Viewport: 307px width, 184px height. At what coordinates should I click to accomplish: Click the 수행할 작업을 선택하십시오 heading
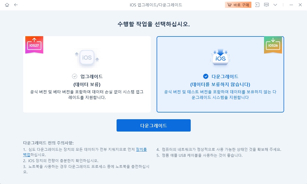[x=153, y=24]
